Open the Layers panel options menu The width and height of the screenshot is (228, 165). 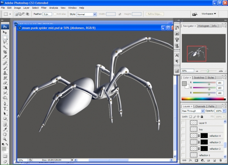[x=225, y=107]
